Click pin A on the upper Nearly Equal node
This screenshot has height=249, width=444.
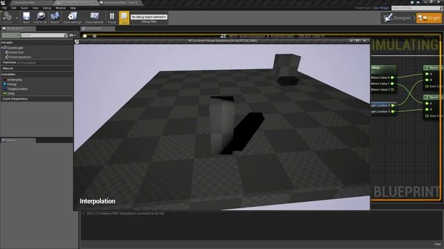pos(427,74)
